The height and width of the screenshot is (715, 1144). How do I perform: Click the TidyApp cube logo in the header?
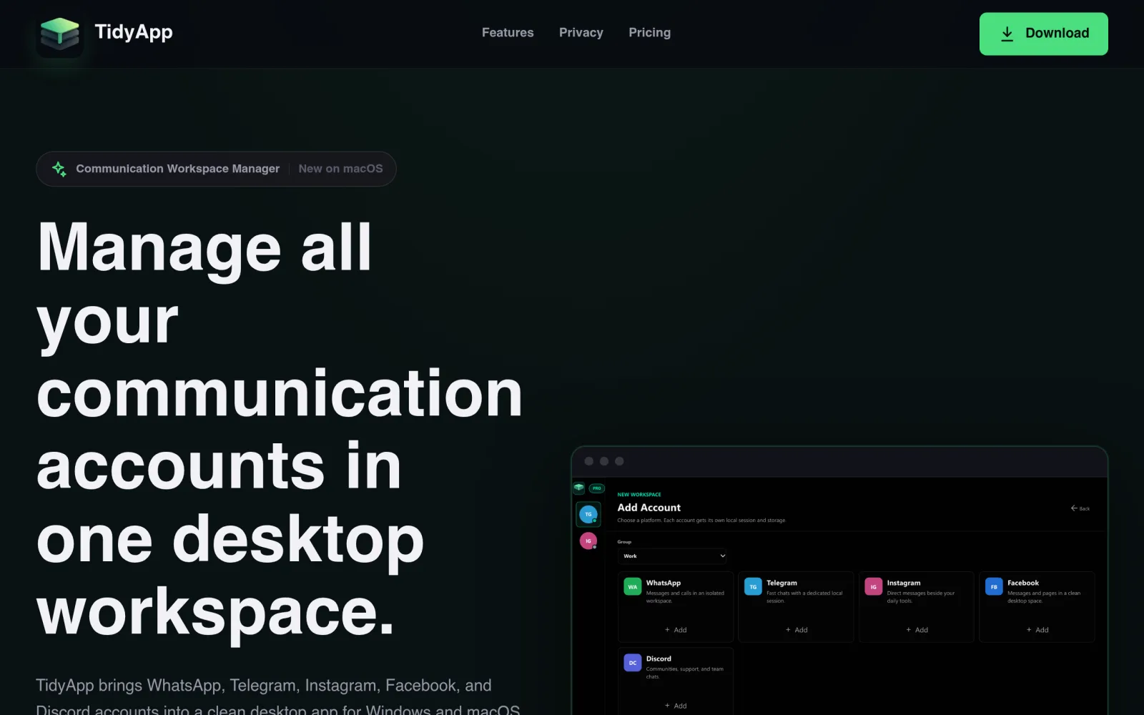(x=60, y=34)
